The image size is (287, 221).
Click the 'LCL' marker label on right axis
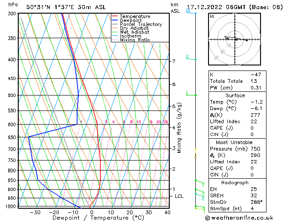(x=179, y=196)
